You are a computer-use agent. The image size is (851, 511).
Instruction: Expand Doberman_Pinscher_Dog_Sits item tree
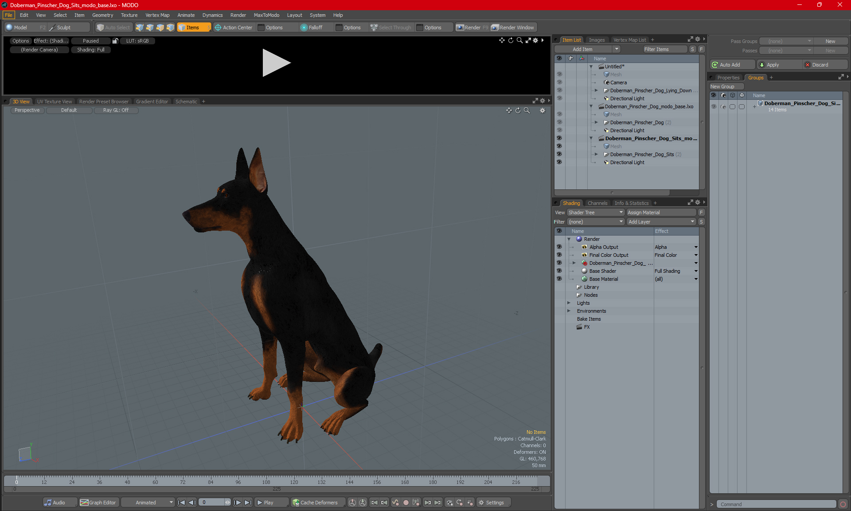click(x=596, y=154)
